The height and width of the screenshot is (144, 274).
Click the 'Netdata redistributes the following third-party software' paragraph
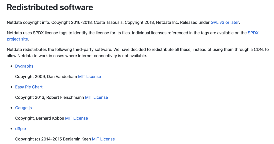(x=138, y=53)
